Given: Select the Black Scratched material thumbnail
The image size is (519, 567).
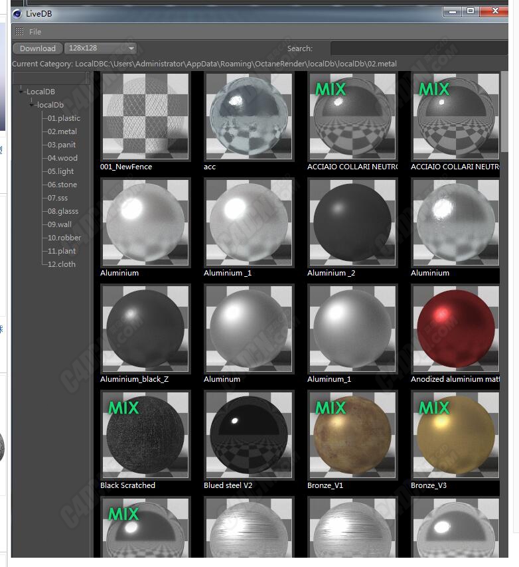Looking at the screenshot, I should pos(145,435).
